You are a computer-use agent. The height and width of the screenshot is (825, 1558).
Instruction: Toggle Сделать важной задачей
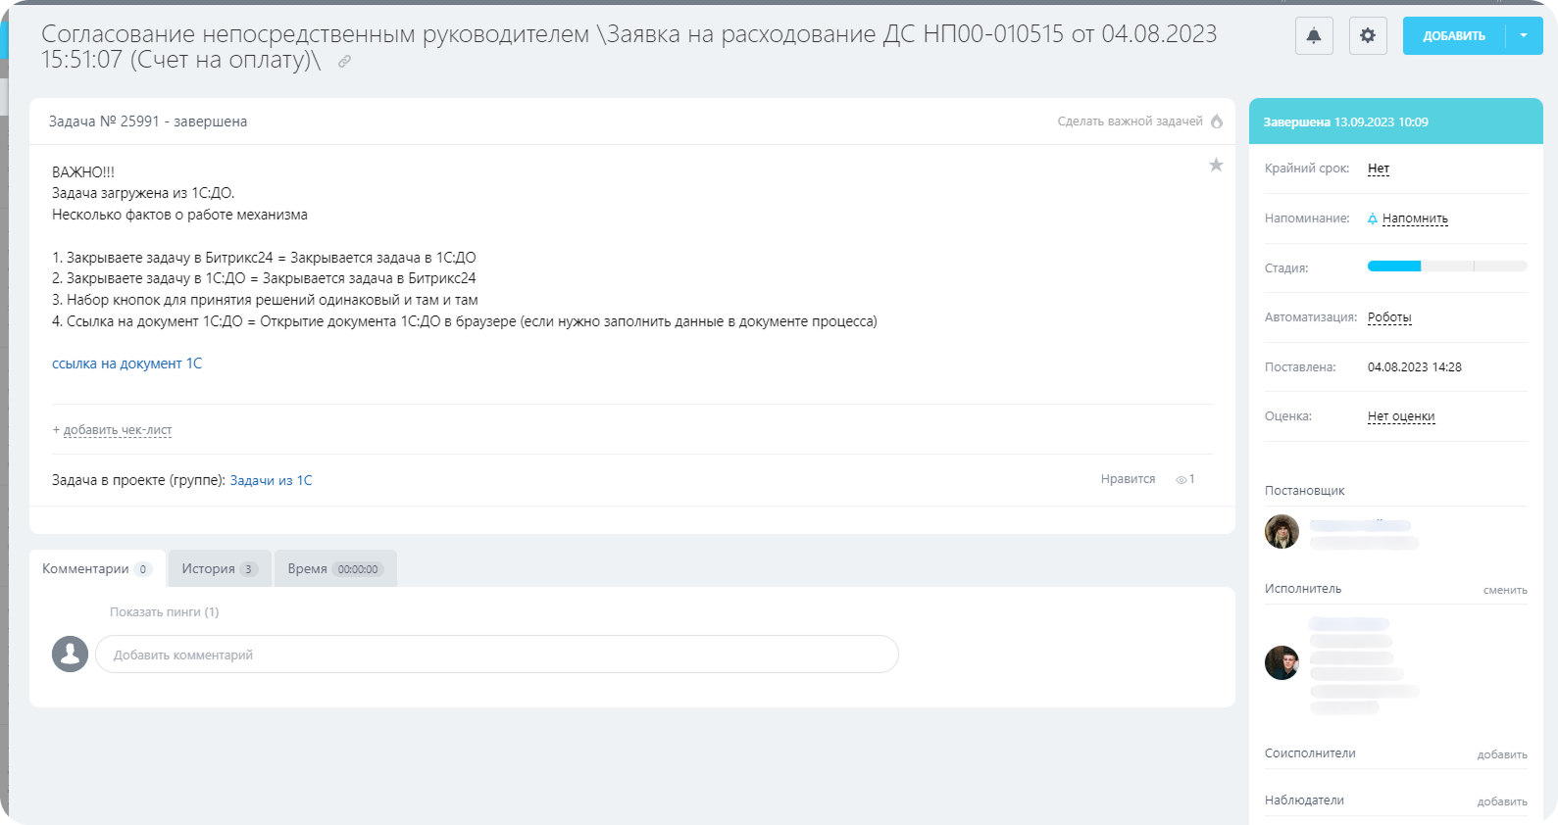[x=1130, y=121]
